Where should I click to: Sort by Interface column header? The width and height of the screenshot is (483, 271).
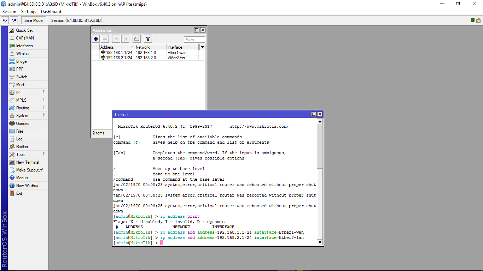(x=182, y=47)
